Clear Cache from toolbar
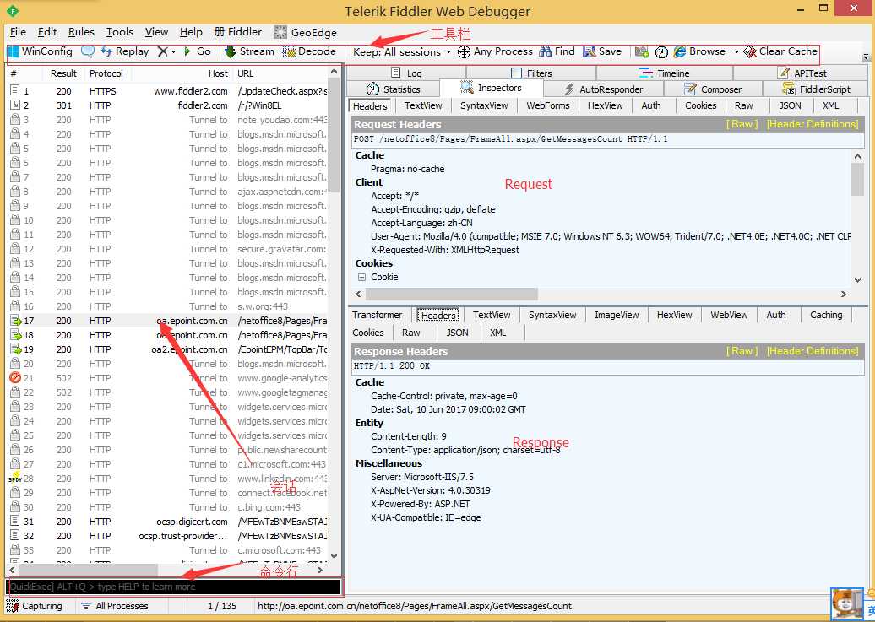The image size is (875, 622). (x=780, y=51)
